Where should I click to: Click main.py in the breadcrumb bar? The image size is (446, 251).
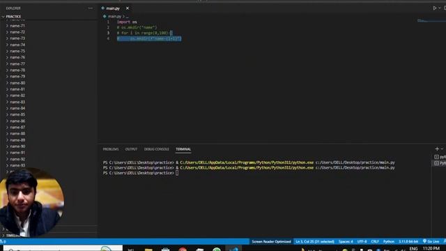[x=114, y=17]
